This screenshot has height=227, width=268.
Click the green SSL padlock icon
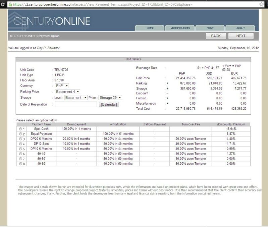(x=10, y=4)
